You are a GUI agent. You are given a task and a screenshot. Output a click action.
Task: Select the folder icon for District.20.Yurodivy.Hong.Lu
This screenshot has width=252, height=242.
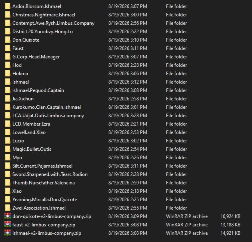coord(8,32)
